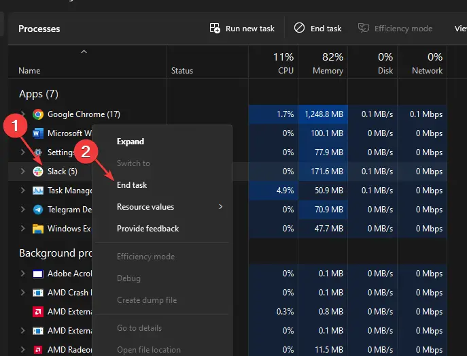Viewport: 467px width, 356px height.
Task: Expand the Slack process group
Action: tap(22, 172)
